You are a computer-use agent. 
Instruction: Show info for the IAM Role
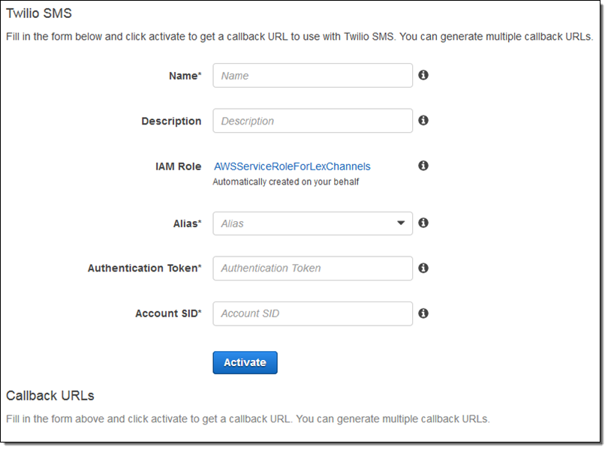click(x=423, y=165)
